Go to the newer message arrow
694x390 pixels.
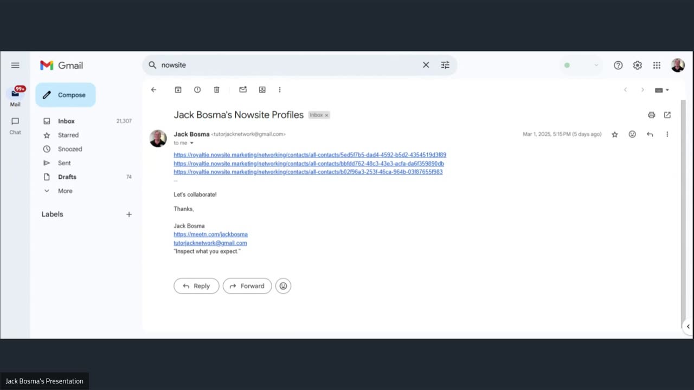[625, 90]
